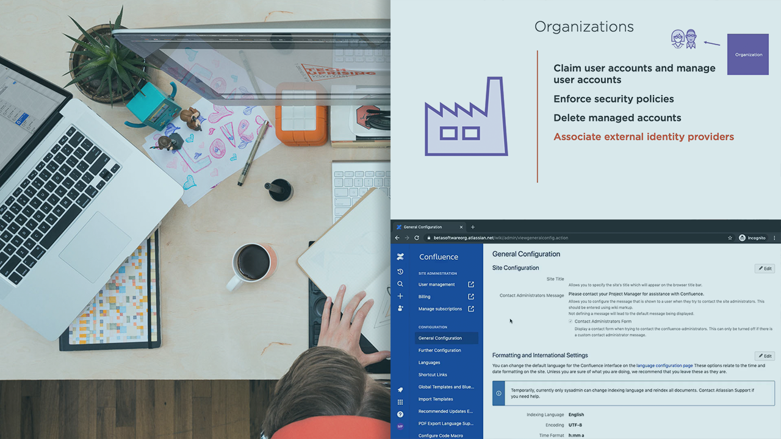Open the Help question mark icon
The height and width of the screenshot is (439, 781).
400,415
